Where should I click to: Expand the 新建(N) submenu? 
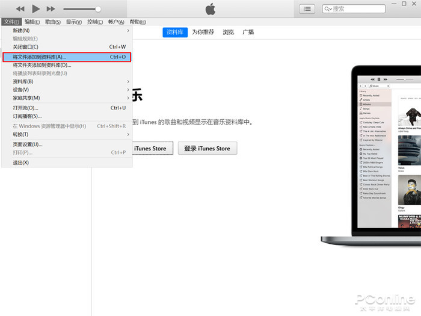pos(67,31)
